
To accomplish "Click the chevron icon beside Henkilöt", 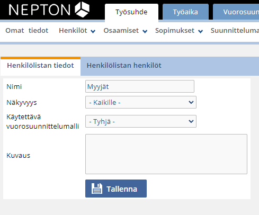I will [93, 31].
